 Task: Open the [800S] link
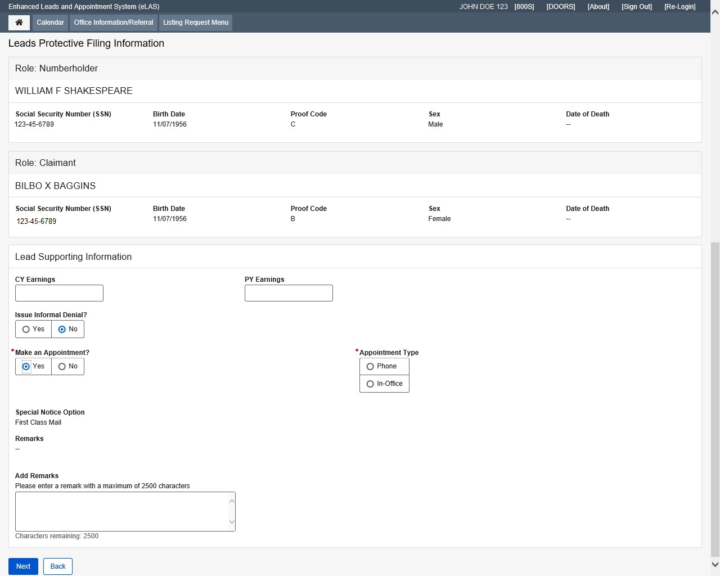point(524,7)
